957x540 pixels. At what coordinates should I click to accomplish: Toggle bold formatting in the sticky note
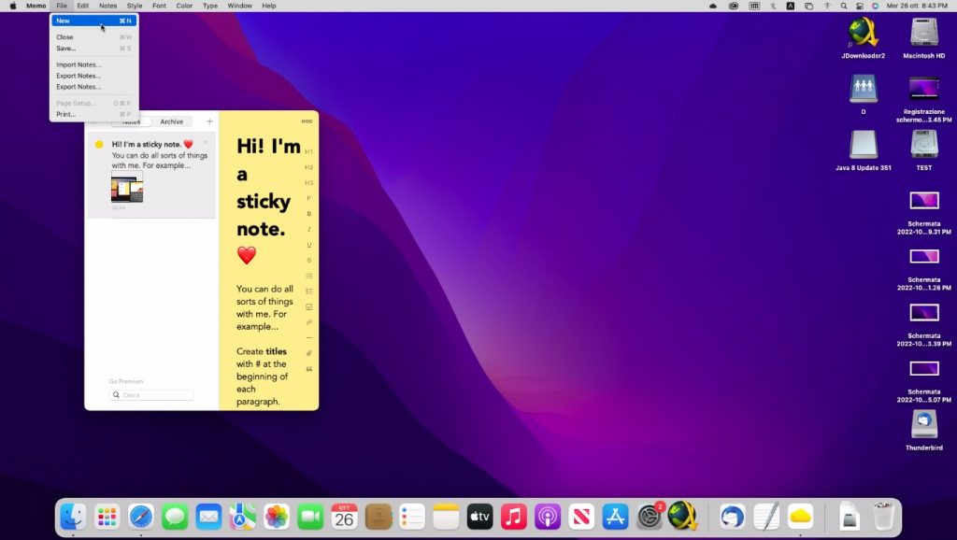click(308, 214)
